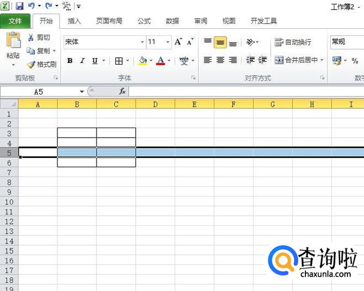Screen dimensions: 364x291
Task: Open the Name Box dropdown arrow
Action: click(82, 92)
